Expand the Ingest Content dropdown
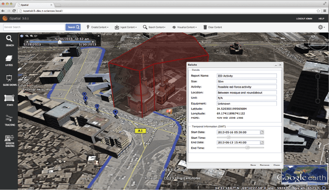 click(x=127, y=27)
